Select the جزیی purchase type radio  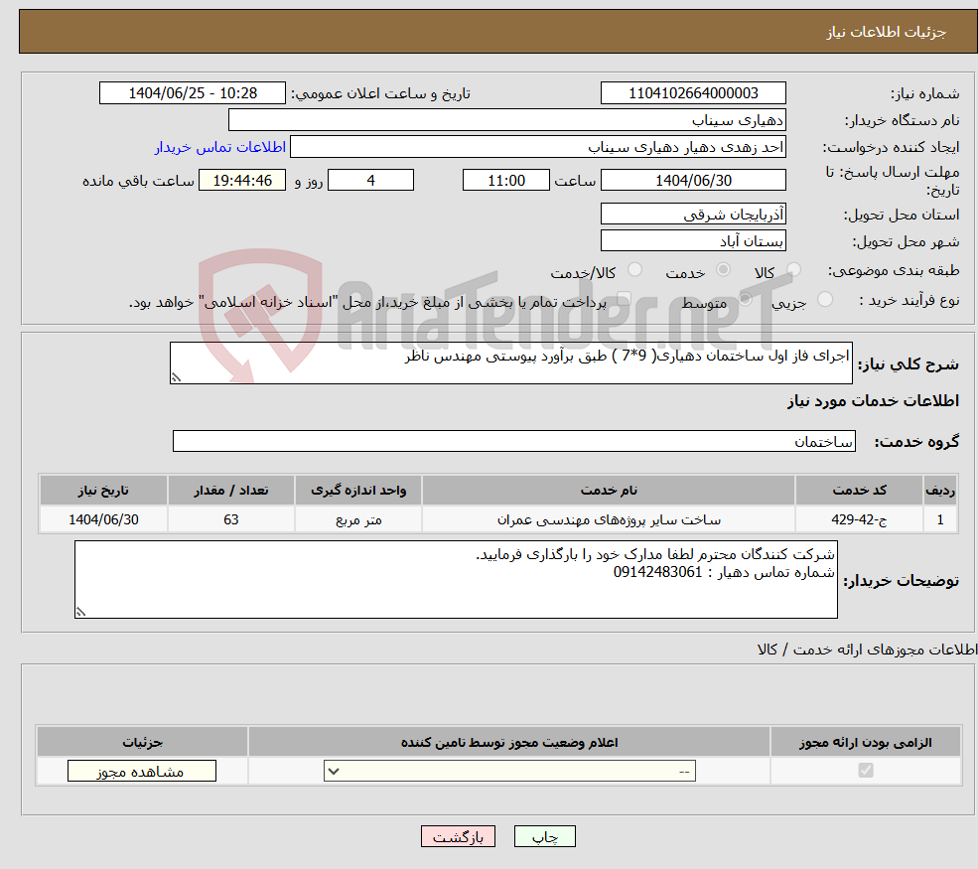coord(824,299)
